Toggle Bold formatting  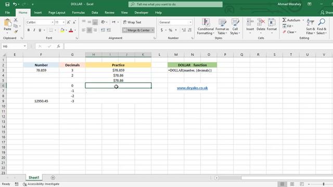tap(29, 30)
